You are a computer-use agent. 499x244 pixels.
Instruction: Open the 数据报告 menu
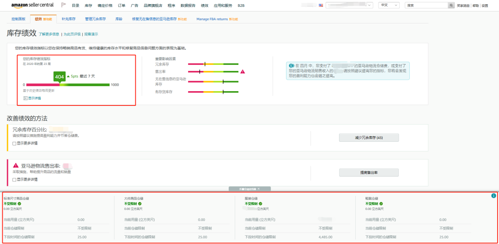[188, 6]
